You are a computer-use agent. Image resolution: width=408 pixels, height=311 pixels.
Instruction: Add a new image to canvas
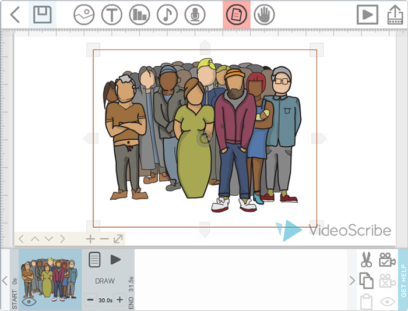coord(84,15)
